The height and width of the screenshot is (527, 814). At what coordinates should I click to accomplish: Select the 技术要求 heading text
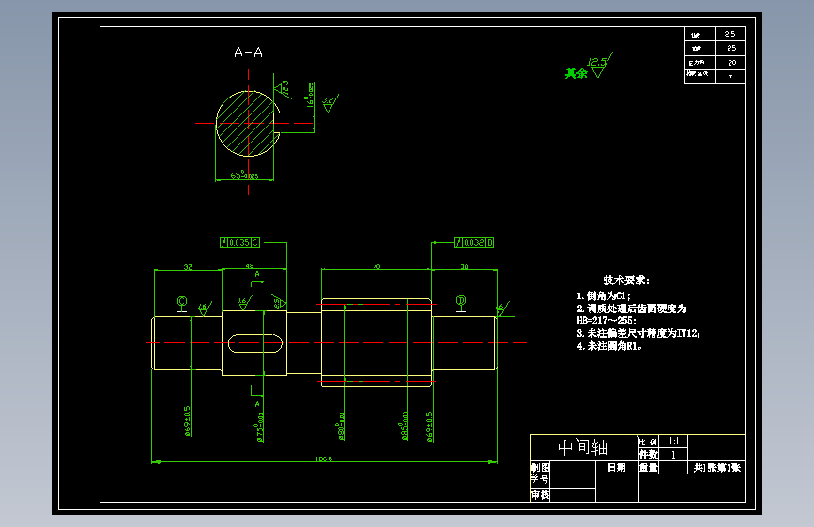pyautogui.click(x=626, y=280)
